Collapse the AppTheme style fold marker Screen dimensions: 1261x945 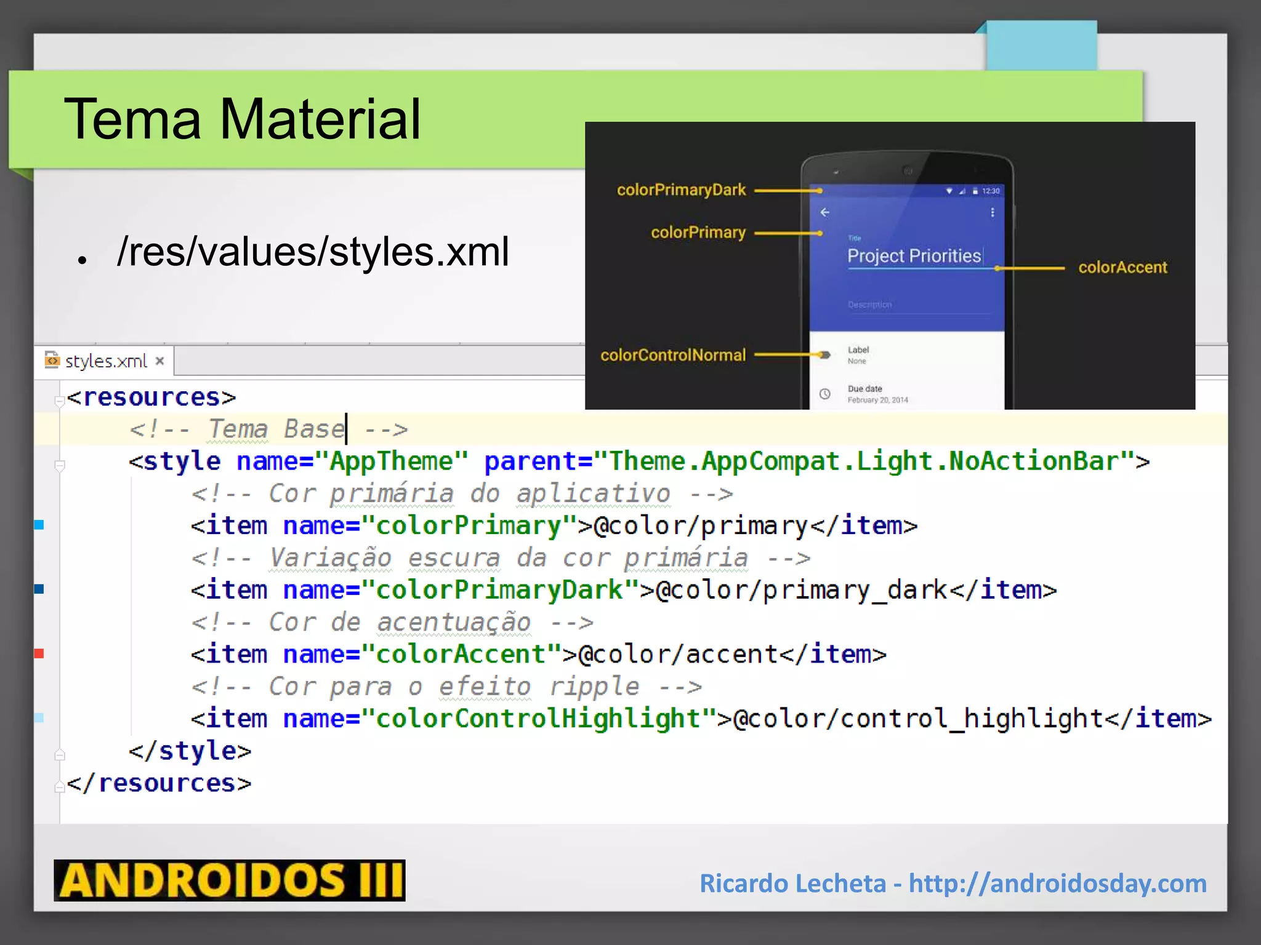[x=60, y=466]
